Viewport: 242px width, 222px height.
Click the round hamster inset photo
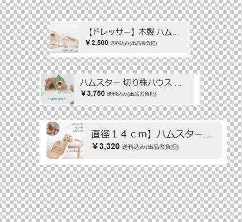(53, 128)
